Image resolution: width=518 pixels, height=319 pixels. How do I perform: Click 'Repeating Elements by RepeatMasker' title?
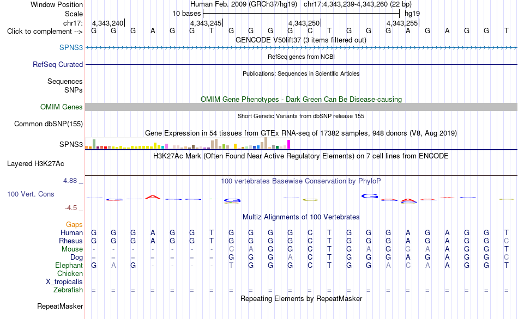[x=301, y=298]
